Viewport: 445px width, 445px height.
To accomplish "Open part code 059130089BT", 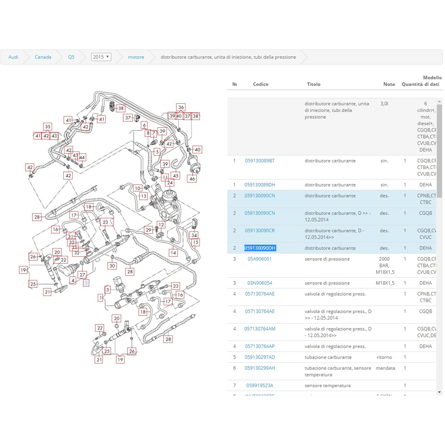I will pyautogui.click(x=260, y=161).
